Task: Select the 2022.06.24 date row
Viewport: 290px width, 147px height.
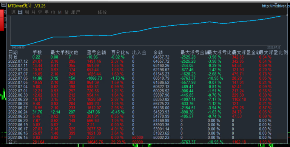Action: coord(18,112)
